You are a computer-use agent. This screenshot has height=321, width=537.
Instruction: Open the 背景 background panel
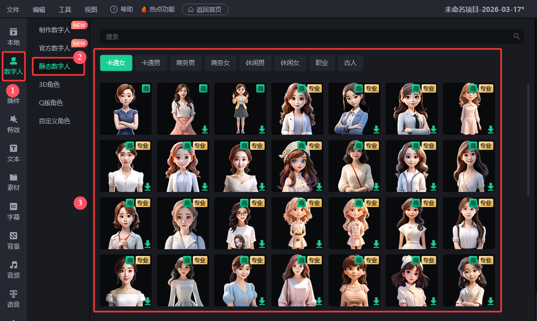click(x=14, y=240)
